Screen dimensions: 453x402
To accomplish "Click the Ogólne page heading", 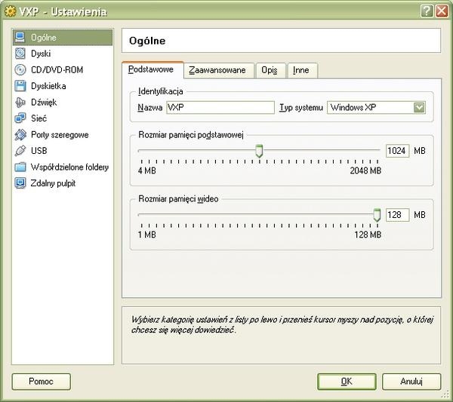I will [147, 41].
